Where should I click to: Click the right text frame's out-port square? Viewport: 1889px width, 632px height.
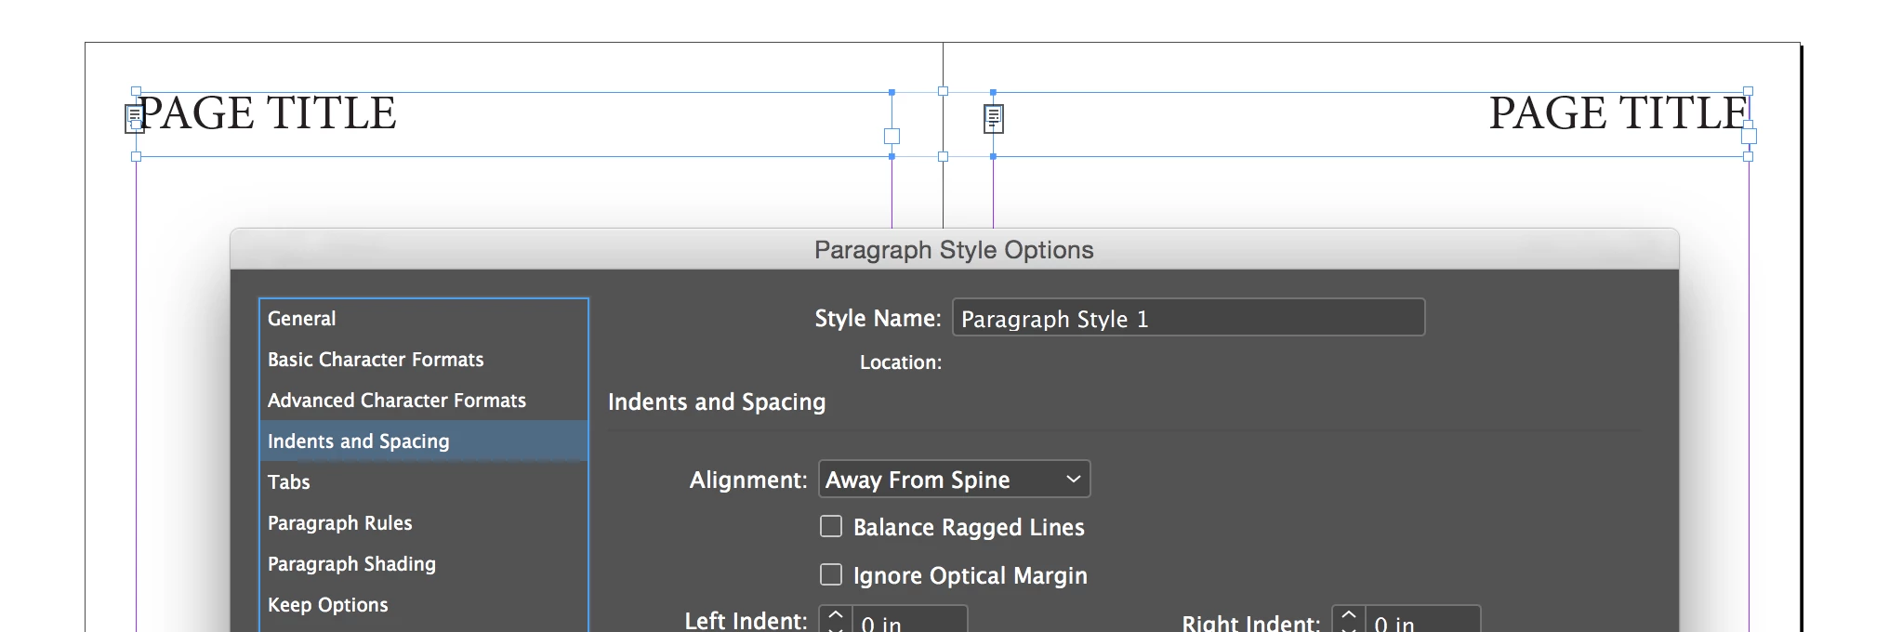[x=1749, y=136]
